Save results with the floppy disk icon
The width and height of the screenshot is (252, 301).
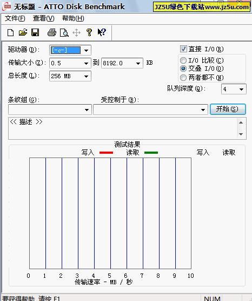coord(35,32)
